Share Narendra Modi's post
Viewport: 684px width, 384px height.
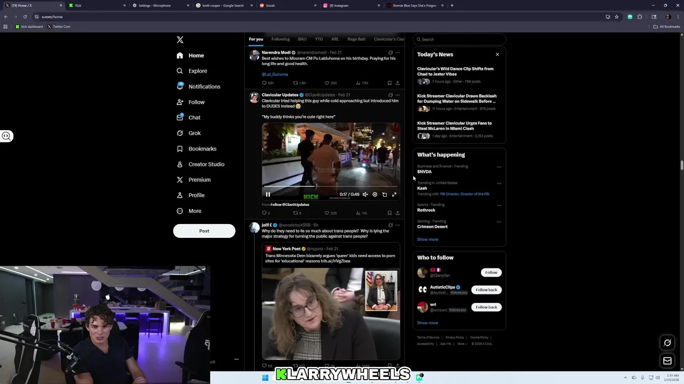(397, 83)
